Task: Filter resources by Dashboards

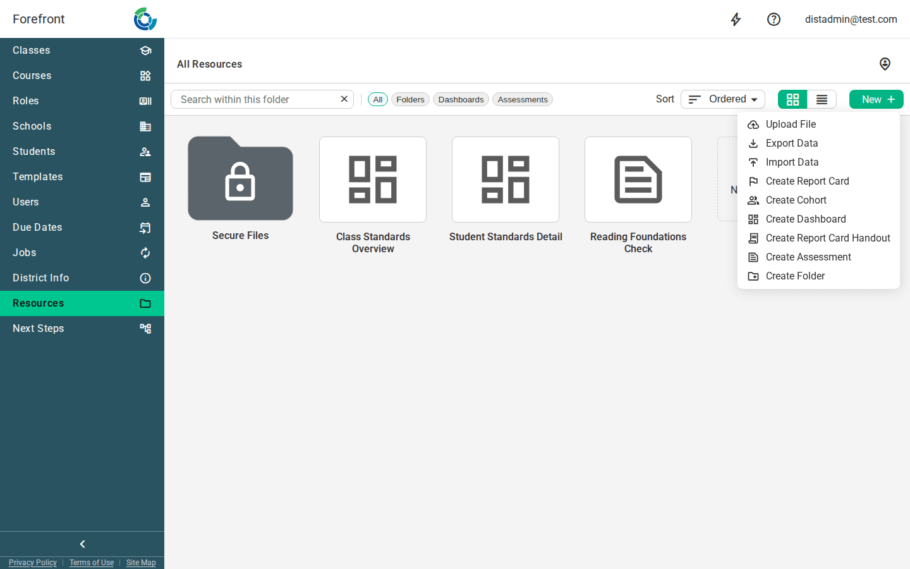Action: click(461, 99)
